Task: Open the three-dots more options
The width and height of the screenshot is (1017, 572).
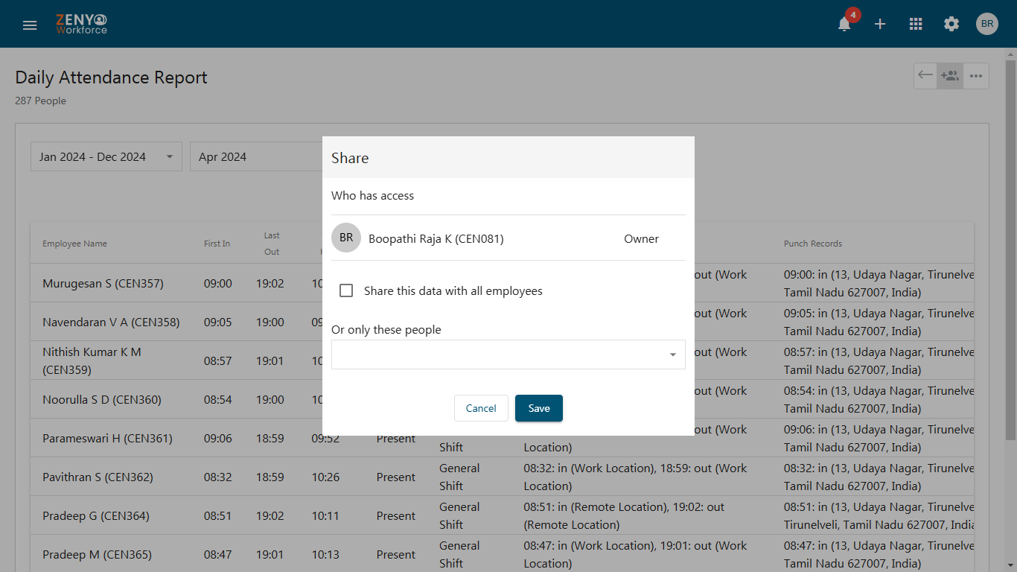Action: click(976, 75)
